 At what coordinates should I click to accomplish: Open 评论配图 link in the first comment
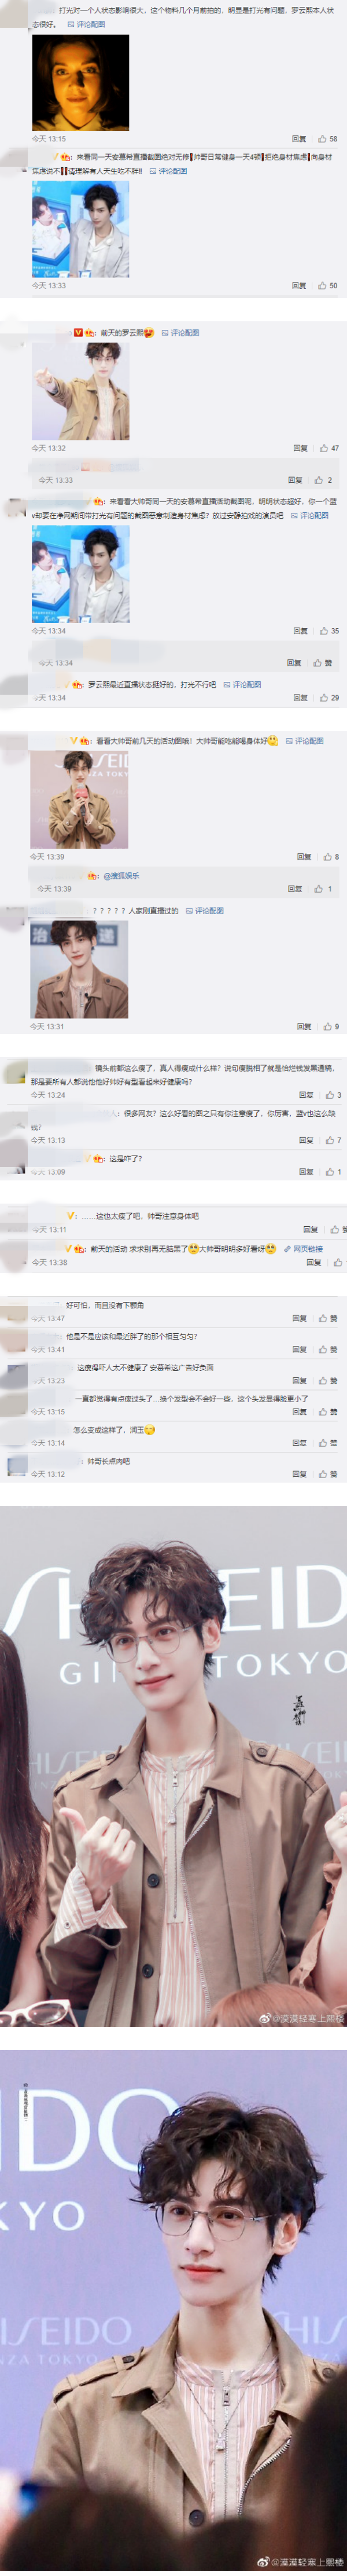tap(87, 24)
